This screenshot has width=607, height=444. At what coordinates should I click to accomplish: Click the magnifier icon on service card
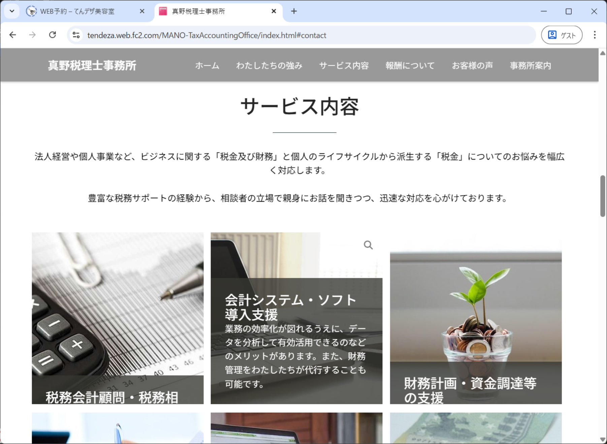(x=368, y=245)
